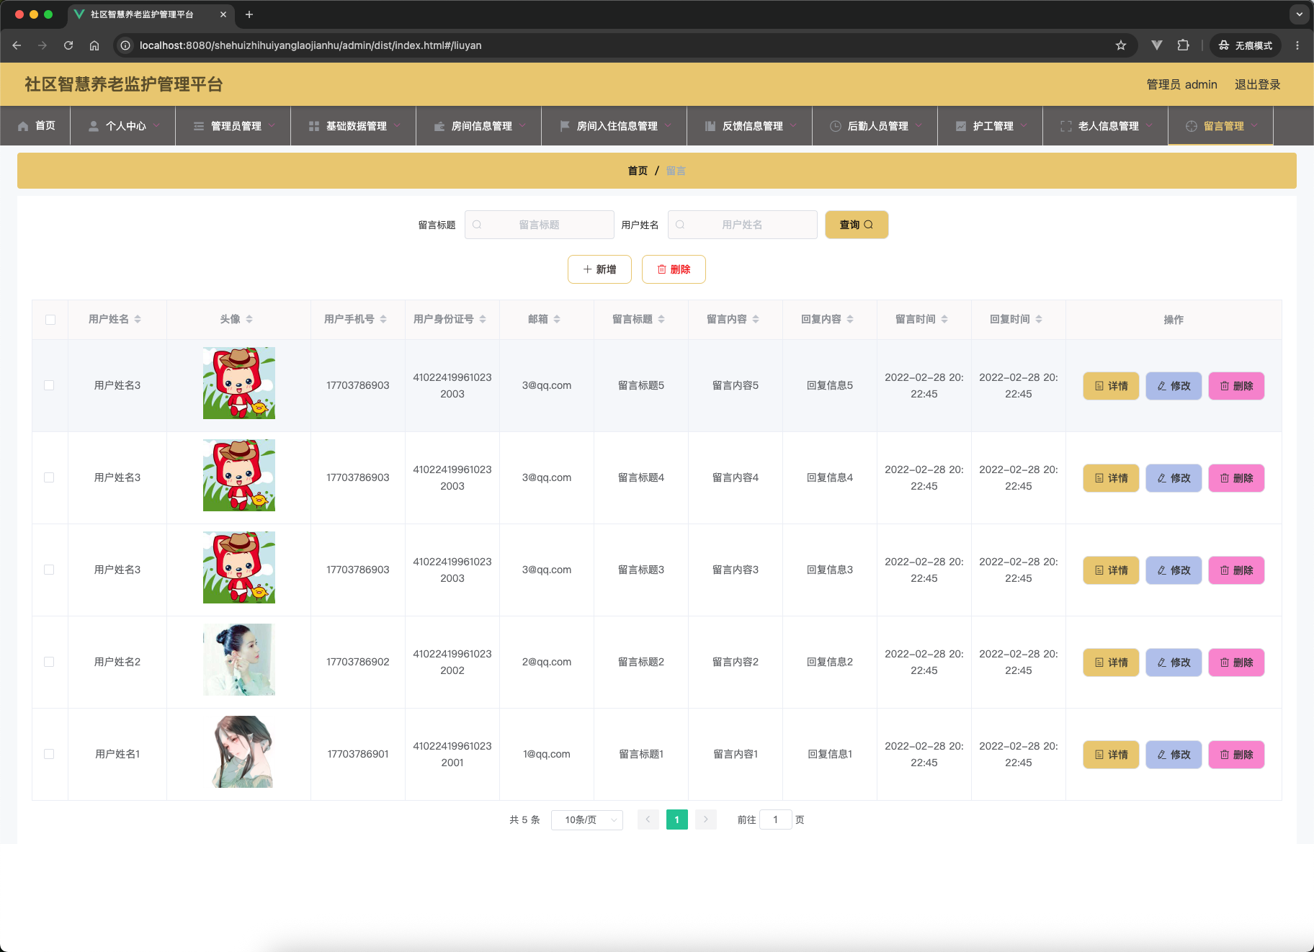
Task: Check the row with 留言标题2
Action: tap(49, 662)
